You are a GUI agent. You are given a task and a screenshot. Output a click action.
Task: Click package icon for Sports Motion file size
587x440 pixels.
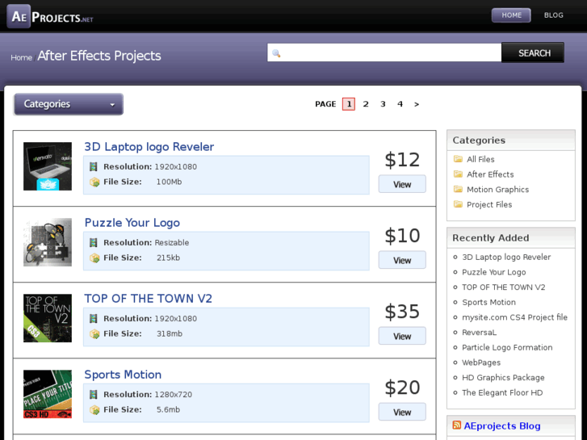pyautogui.click(x=94, y=410)
